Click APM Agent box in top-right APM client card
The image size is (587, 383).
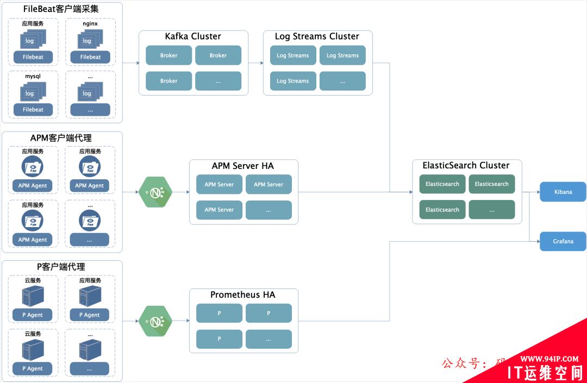pos(90,185)
